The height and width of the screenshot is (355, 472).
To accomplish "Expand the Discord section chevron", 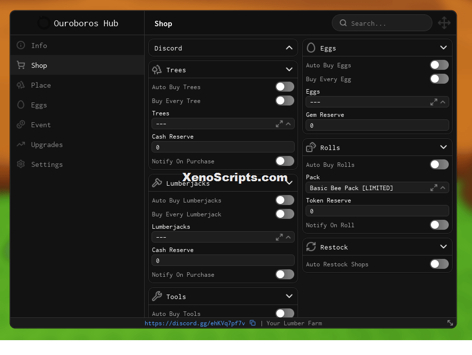I will pyautogui.click(x=289, y=48).
